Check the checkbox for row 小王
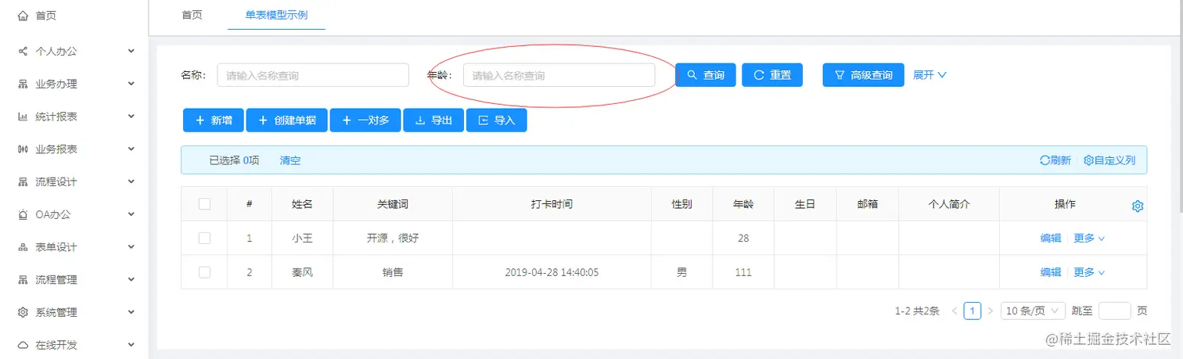 click(x=204, y=238)
